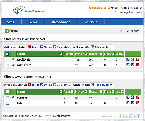Click the red X delete icon in the Form Maker Pro server action bar
145x121 pixels.
coord(29,47)
